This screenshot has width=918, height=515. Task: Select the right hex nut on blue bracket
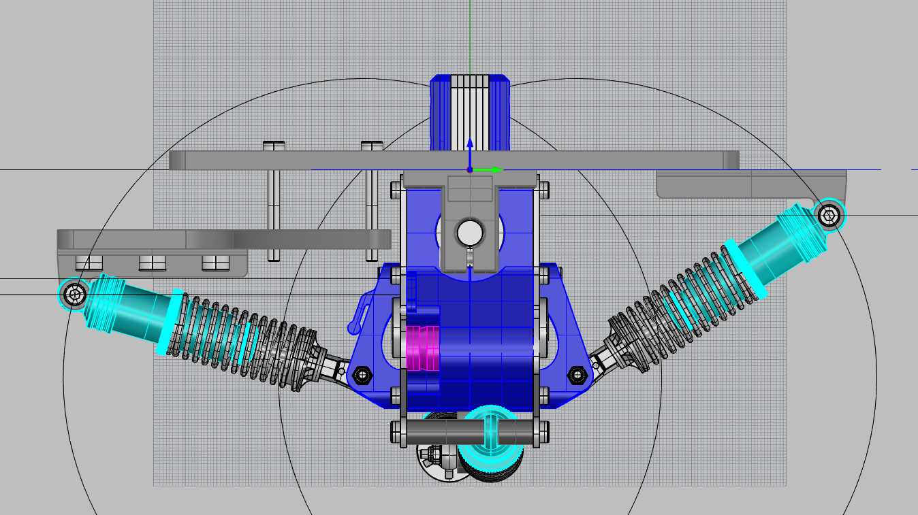576,375
